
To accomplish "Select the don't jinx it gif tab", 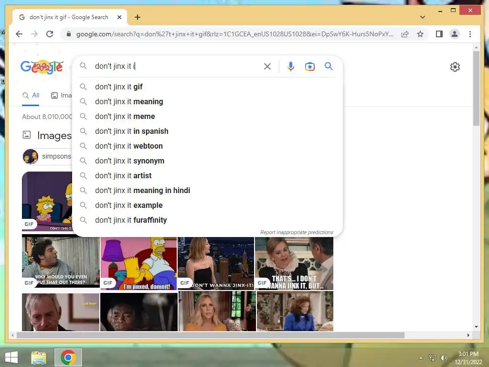I will click(x=69, y=17).
